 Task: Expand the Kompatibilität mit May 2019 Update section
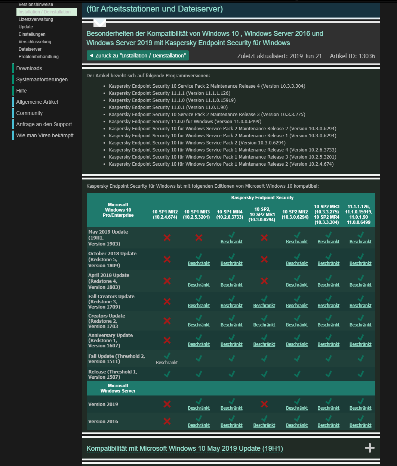coord(185,448)
